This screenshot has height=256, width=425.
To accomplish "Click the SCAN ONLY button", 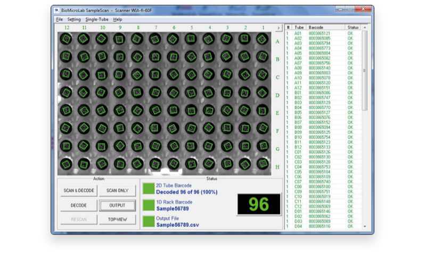I will click(117, 190).
